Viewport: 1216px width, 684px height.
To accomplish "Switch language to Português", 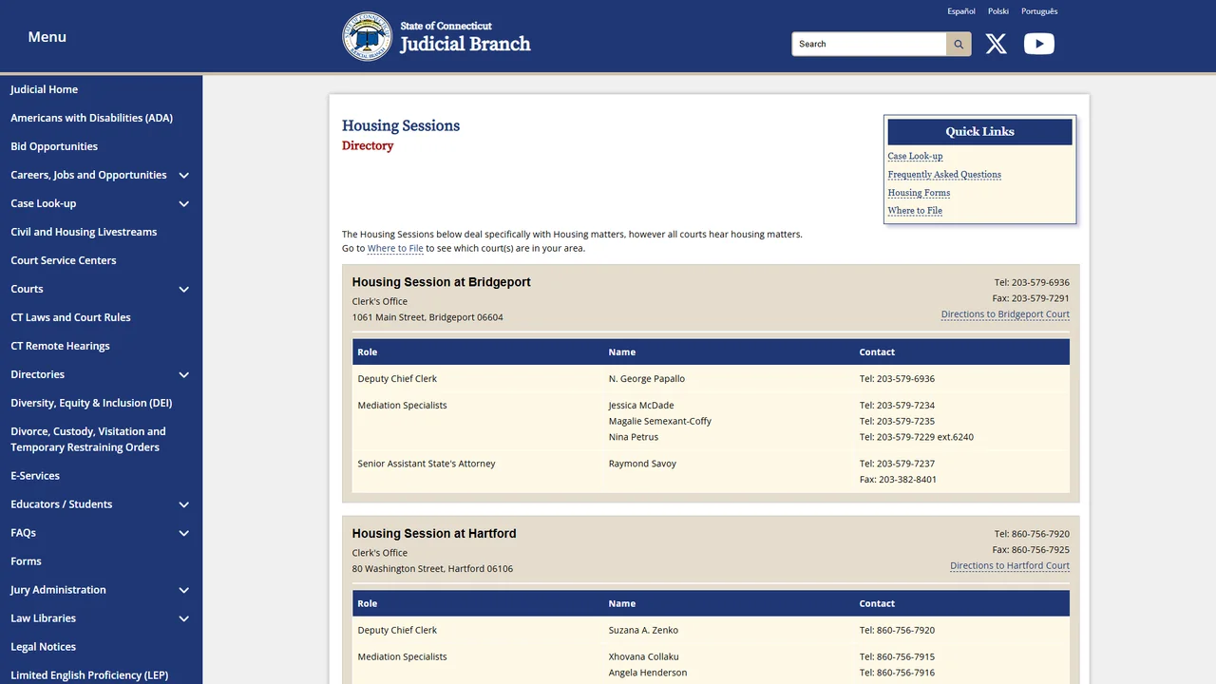I will pyautogui.click(x=1039, y=11).
